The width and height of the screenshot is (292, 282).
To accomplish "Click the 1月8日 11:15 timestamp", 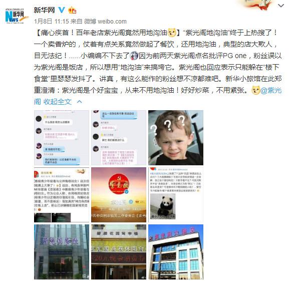I will (52, 22).
